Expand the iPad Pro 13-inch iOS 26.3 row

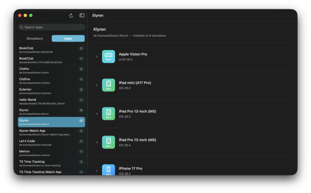pos(97,114)
